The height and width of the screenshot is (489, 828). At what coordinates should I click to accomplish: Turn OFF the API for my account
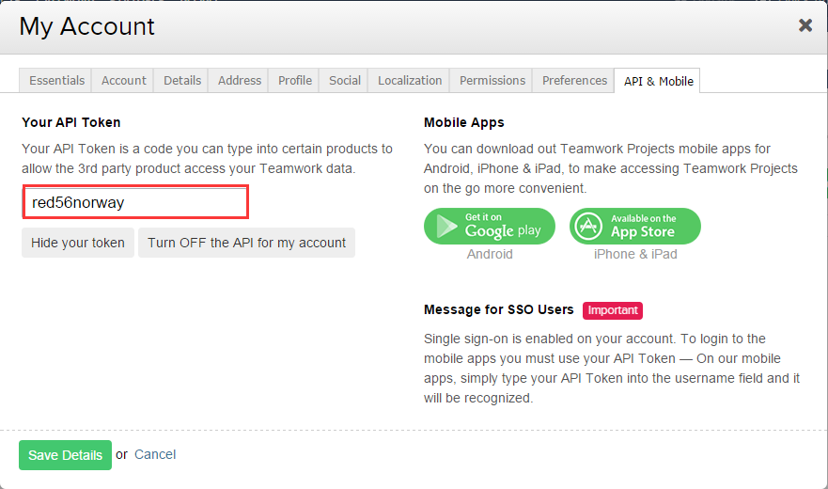(x=246, y=243)
